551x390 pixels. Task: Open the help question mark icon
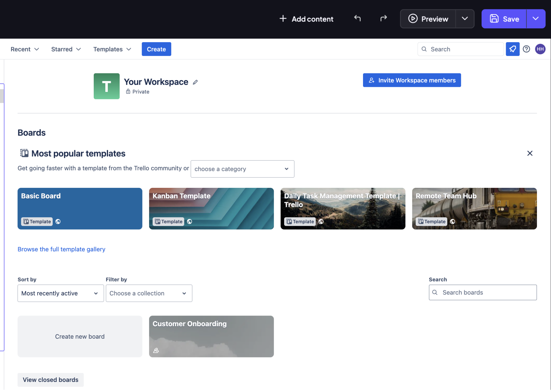click(x=526, y=49)
